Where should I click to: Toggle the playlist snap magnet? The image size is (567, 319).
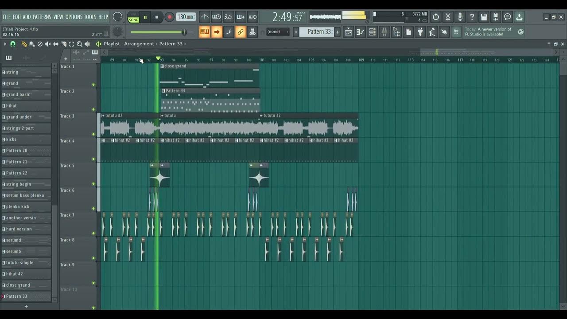pyautogui.click(x=13, y=44)
